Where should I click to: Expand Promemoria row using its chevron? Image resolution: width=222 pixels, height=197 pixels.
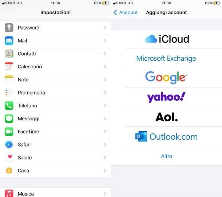pyautogui.click(x=105, y=93)
